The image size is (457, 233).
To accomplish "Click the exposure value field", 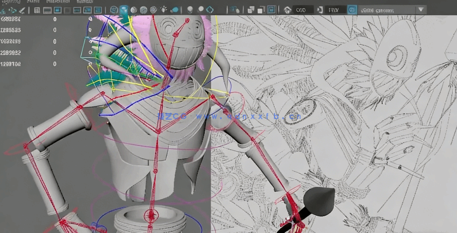I will tap(303, 10).
